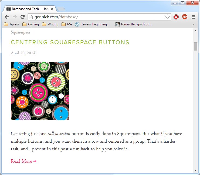
Task: Click the page icon in the address bar
Action: click(31, 17)
